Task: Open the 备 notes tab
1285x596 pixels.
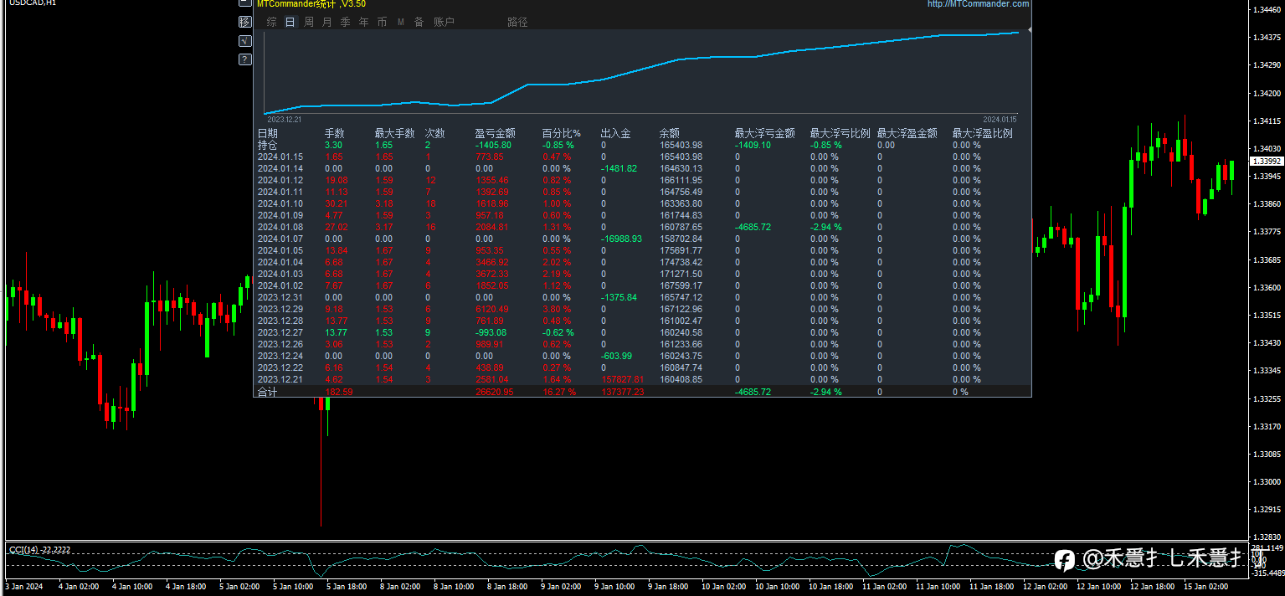Action: (419, 22)
